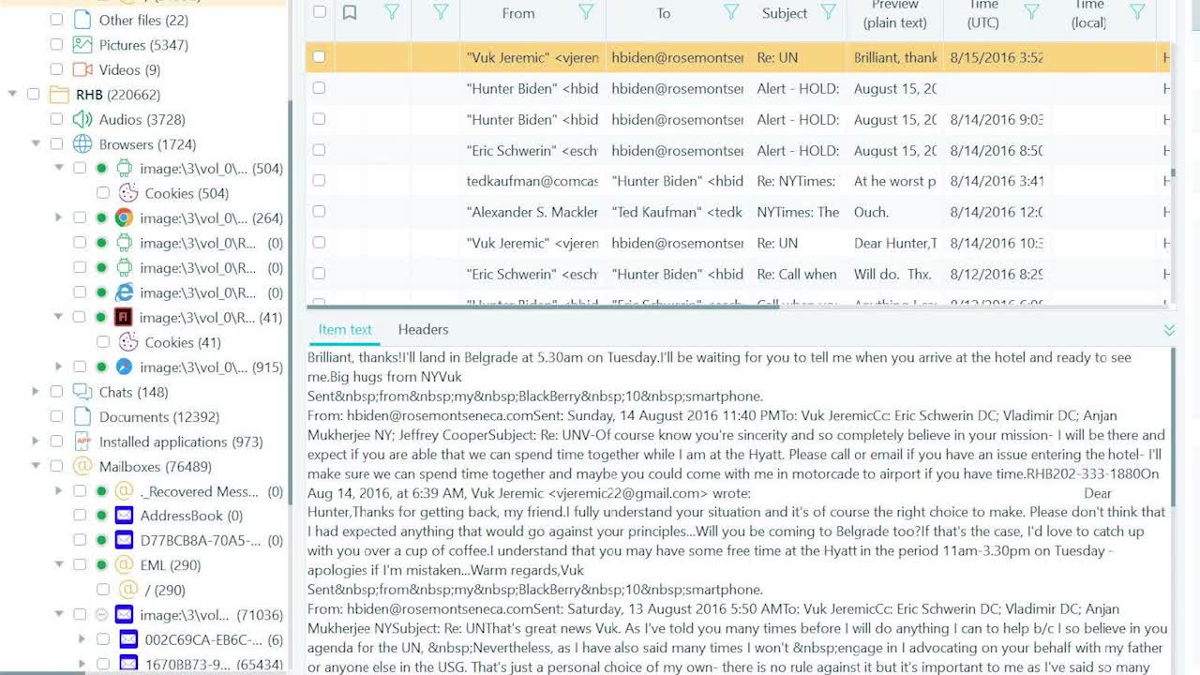Open the Time (local) column filter
Image resolution: width=1200 pixels, height=675 pixels.
pyautogui.click(x=1137, y=12)
